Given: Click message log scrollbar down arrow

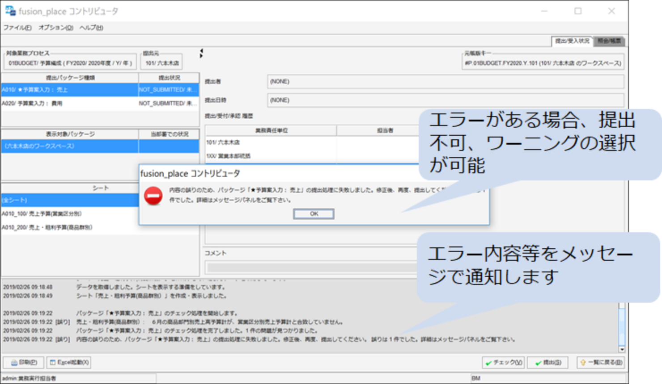Looking at the screenshot, I should (x=621, y=349).
